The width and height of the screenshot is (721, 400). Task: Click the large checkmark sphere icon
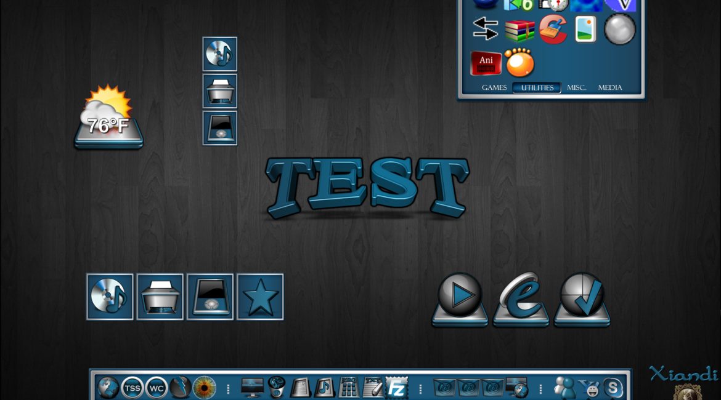tap(582, 298)
